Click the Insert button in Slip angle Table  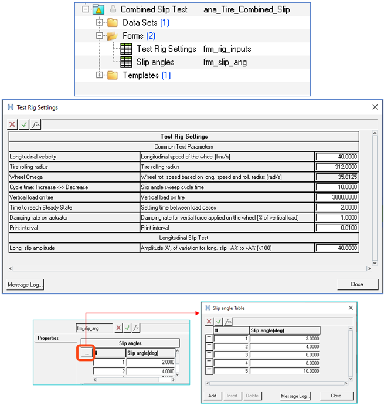pyautogui.click(x=232, y=396)
